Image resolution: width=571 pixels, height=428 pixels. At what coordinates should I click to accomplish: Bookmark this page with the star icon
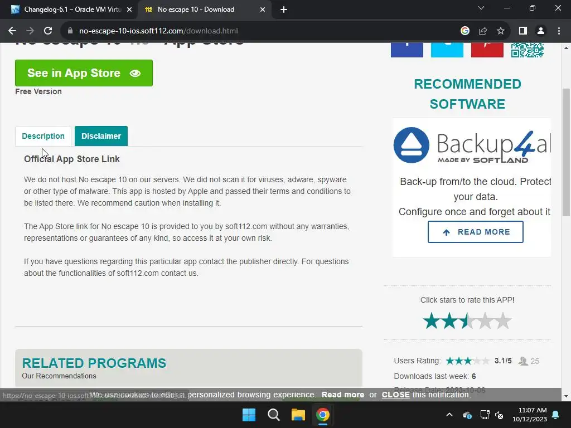pos(501,31)
